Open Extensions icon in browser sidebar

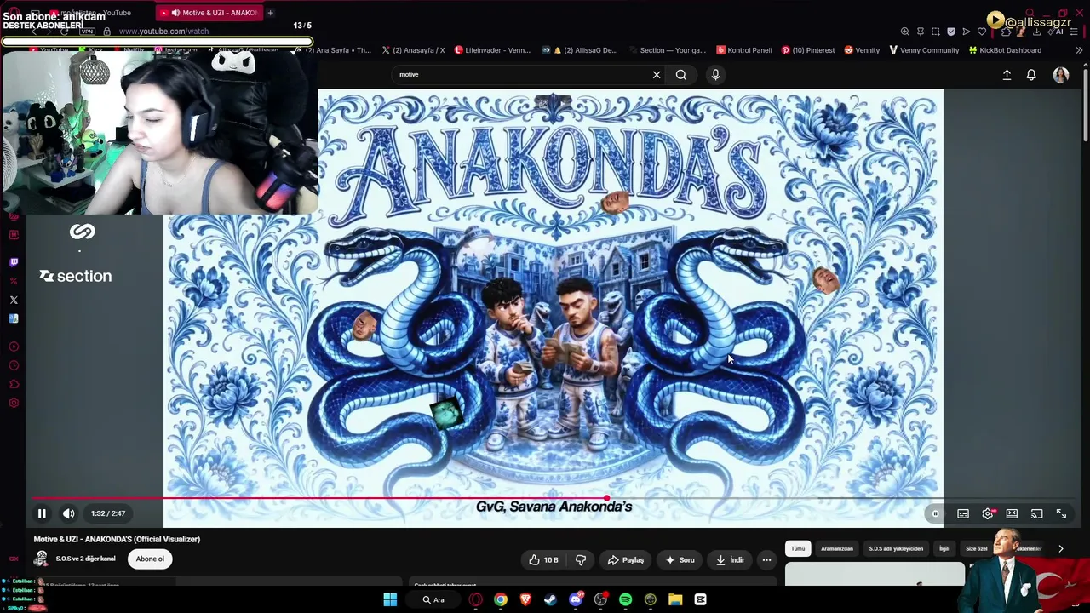(14, 384)
